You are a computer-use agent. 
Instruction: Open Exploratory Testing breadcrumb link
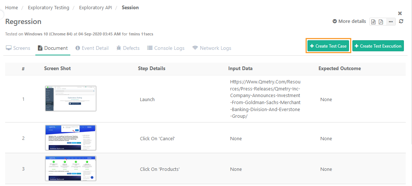click(x=49, y=8)
